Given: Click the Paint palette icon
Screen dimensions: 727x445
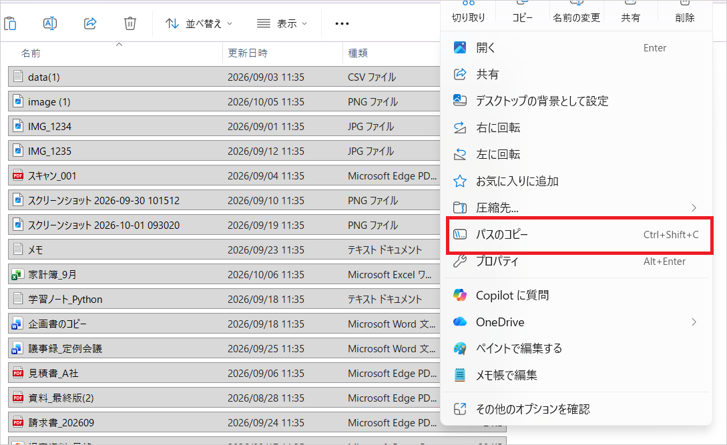Looking at the screenshot, I should (x=460, y=348).
